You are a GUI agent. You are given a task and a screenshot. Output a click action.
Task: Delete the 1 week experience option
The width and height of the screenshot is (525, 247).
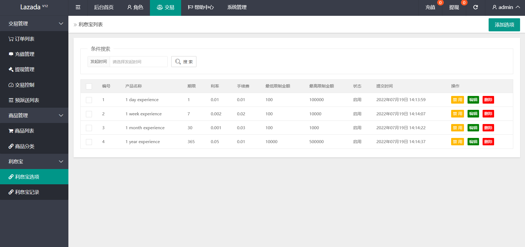coord(488,114)
